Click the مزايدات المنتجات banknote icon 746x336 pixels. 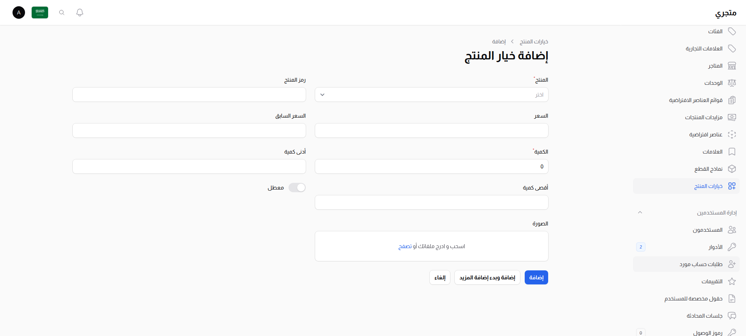coord(732,117)
